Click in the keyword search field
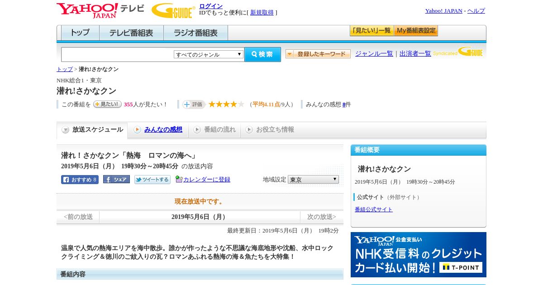This screenshot has width=543, height=285. [118, 54]
